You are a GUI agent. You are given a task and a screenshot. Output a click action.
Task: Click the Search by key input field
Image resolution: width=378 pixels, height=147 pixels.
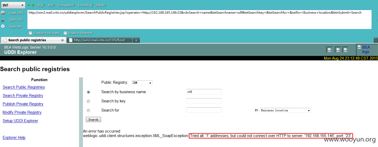pos(204,101)
